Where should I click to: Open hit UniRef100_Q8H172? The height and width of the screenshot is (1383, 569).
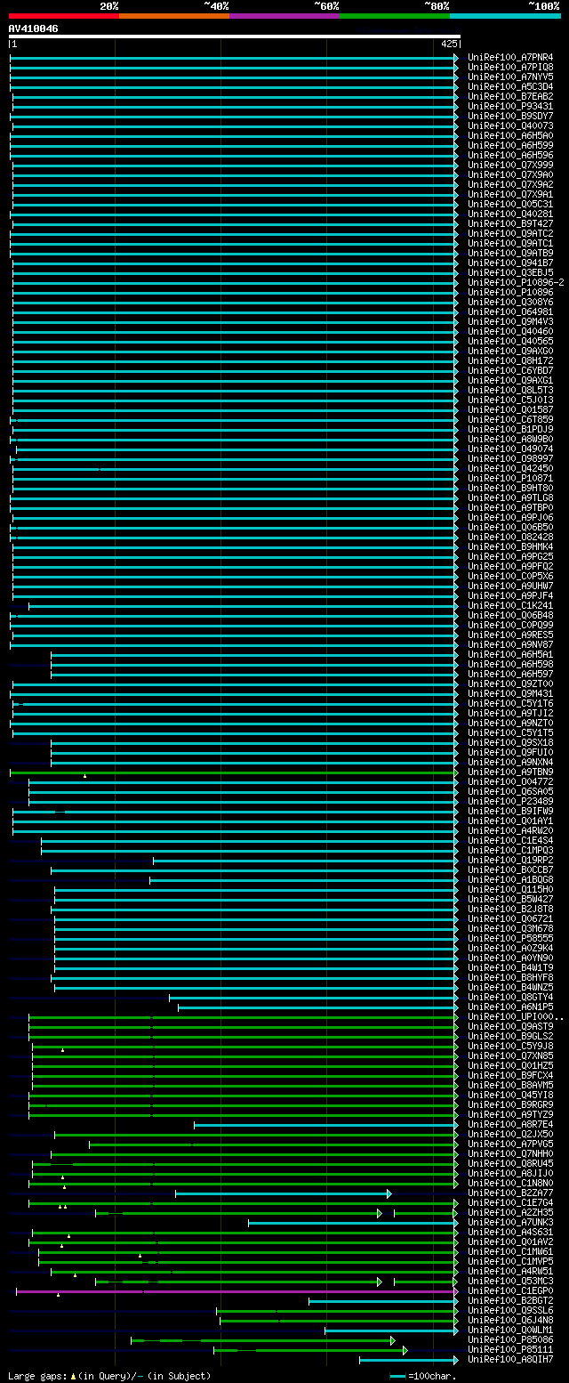click(x=510, y=361)
